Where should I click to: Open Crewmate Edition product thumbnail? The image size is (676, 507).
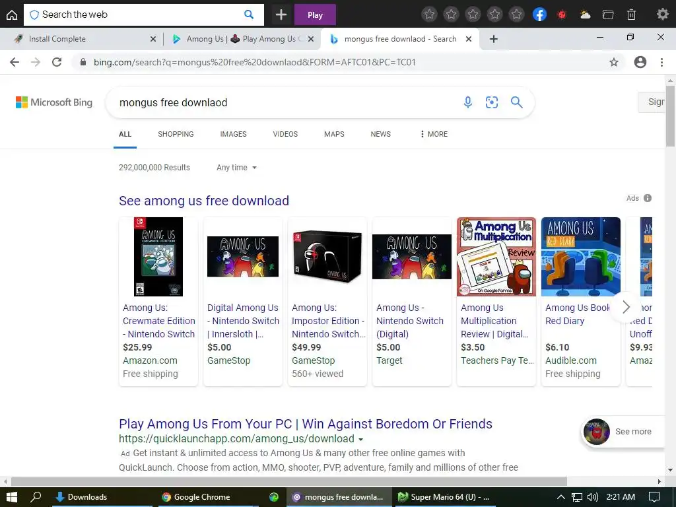tap(158, 257)
